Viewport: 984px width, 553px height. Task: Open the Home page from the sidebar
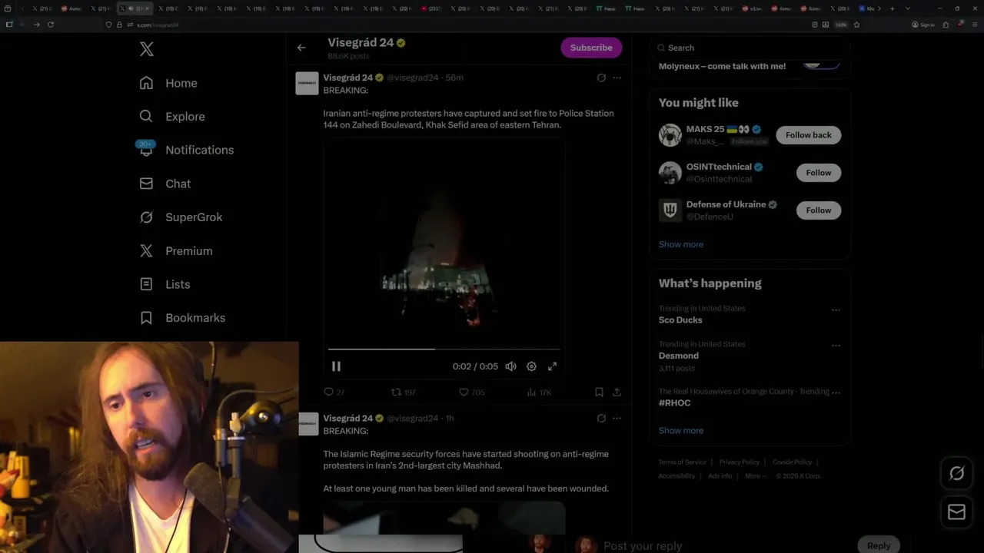coord(168,83)
